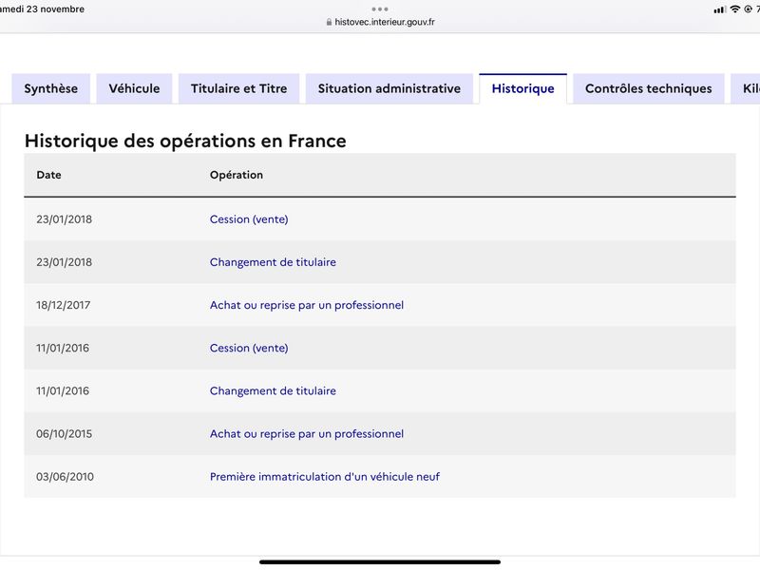
Task: Click Changement de titulaire dated 11/01/2016
Action: pyautogui.click(x=273, y=390)
